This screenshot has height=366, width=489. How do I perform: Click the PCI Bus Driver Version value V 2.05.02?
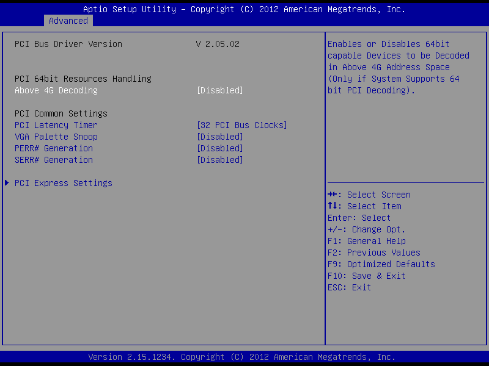point(218,44)
